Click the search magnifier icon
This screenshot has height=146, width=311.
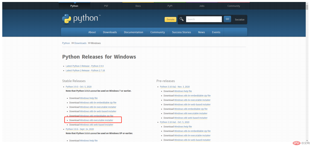pos(182,19)
